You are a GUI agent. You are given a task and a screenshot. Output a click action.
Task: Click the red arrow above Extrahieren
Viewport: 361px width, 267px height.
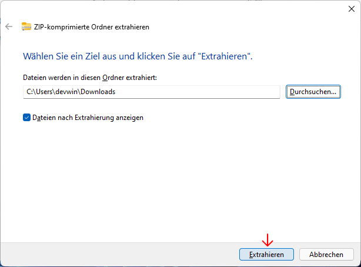(x=268, y=240)
